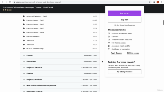Click the Buy now button
The height and width of the screenshot is (92, 164).
[125, 20]
